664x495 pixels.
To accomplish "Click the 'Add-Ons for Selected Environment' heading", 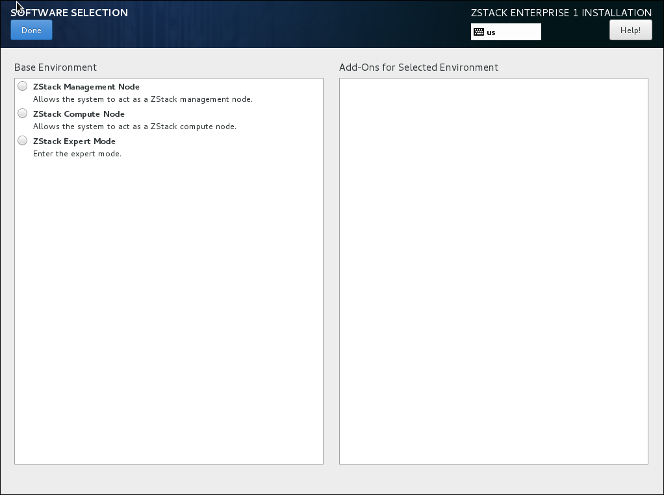I will (418, 67).
